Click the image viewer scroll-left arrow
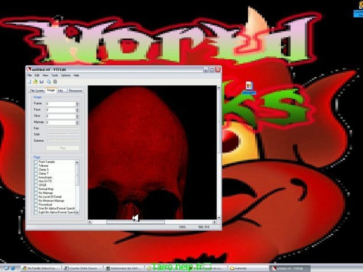This screenshot has height=272, width=363. [x=90, y=222]
